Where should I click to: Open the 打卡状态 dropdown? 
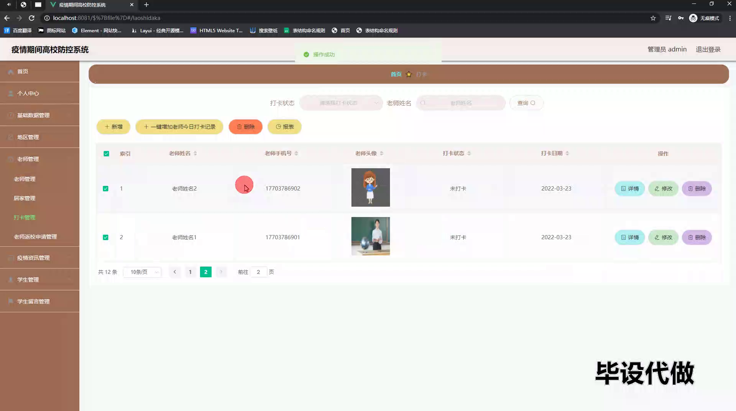pyautogui.click(x=341, y=103)
